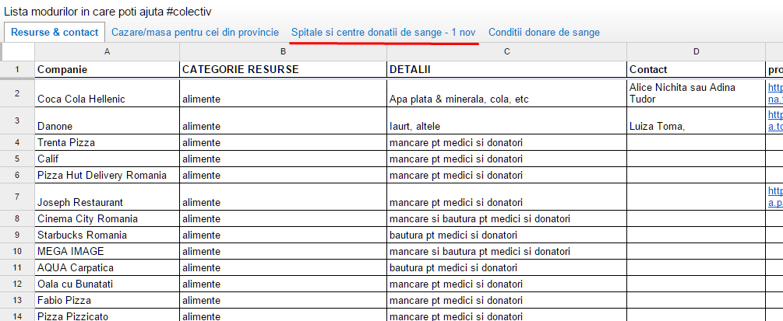Open the link in Danone row
Image resolution: width=783 pixels, height=321 pixels.
point(775,120)
